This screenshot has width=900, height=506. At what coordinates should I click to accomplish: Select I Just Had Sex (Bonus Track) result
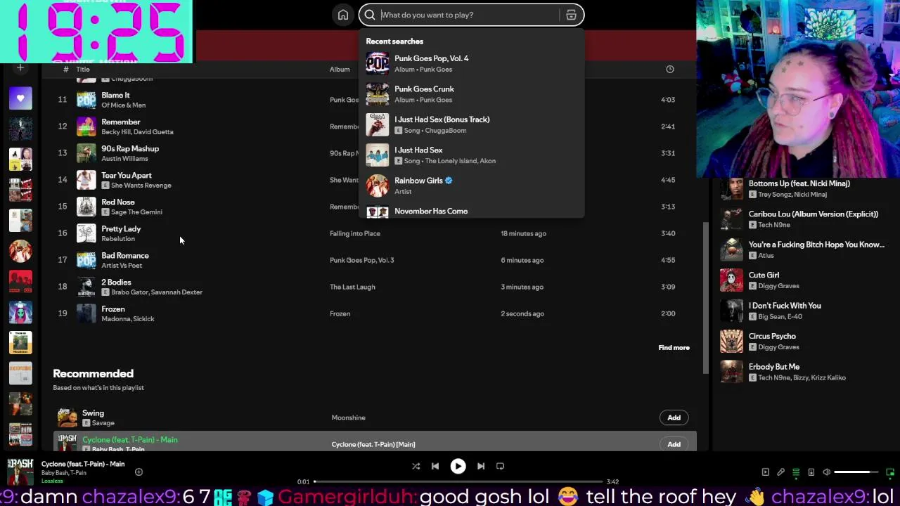pyautogui.click(x=471, y=124)
